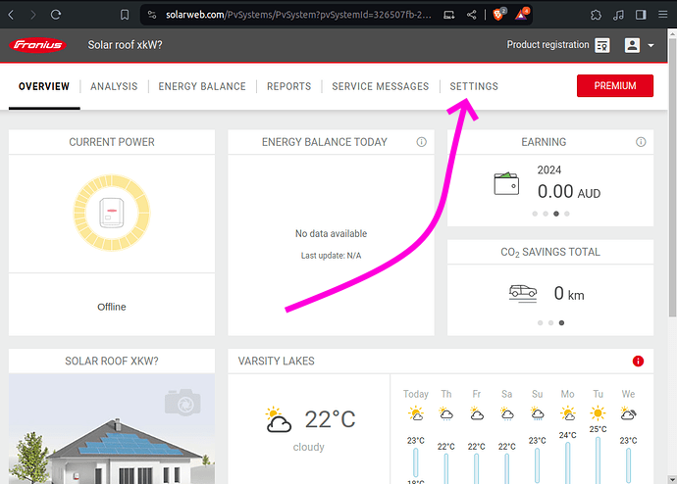Click the car icon in CO2 Savings

pos(523,294)
